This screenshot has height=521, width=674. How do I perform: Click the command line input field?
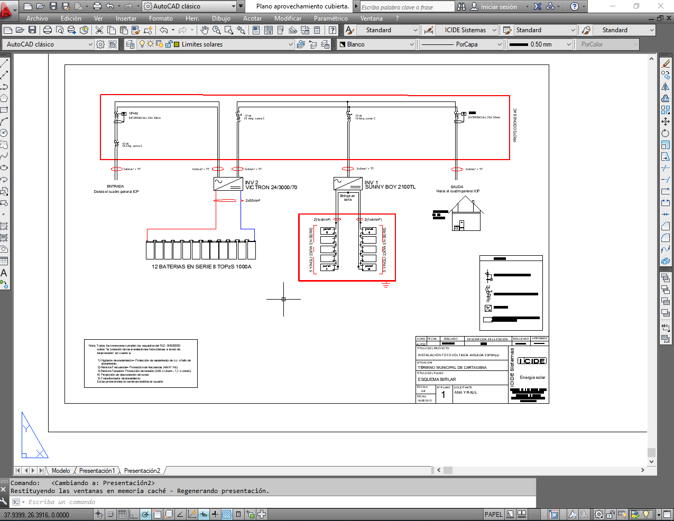point(264,502)
